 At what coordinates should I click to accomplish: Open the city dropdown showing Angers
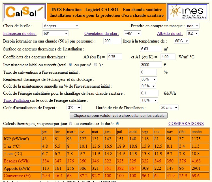61,26
